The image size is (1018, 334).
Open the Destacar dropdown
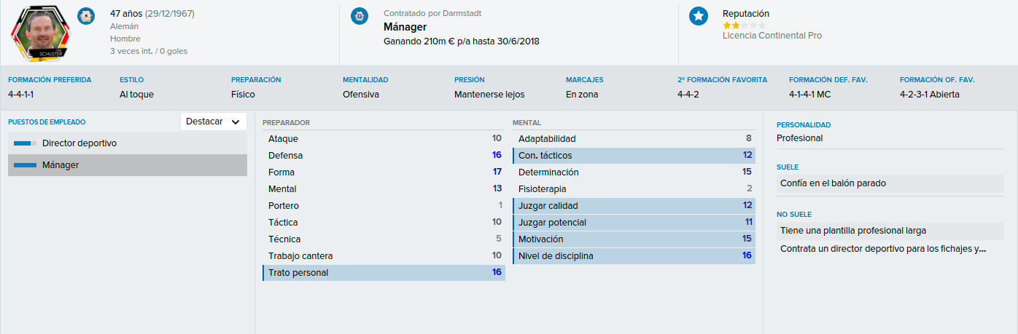[x=214, y=122]
